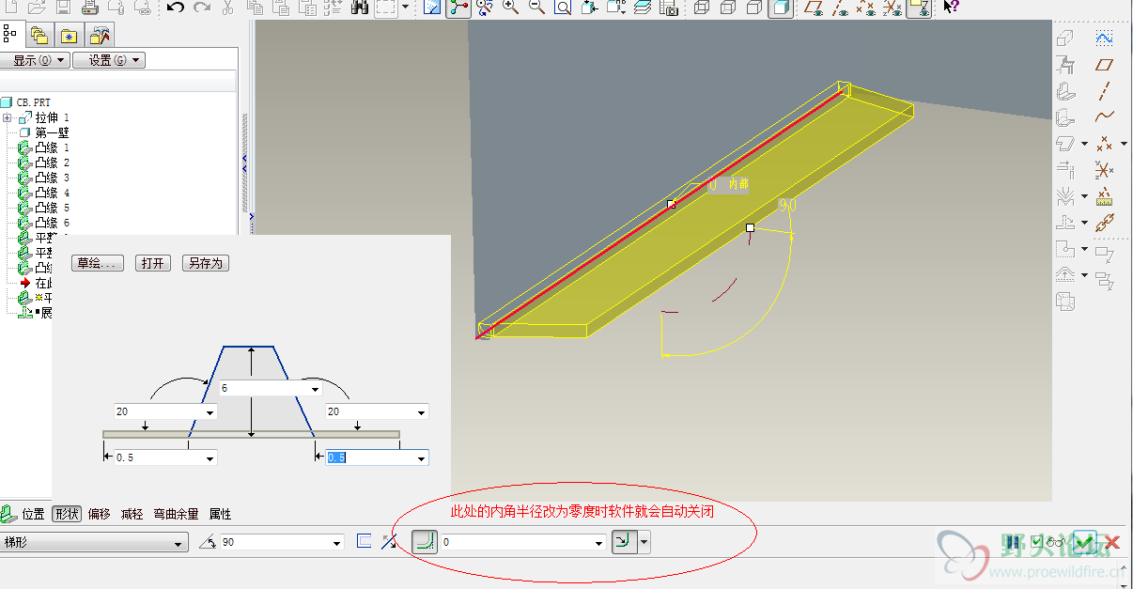Expand the 拉伸 1 tree node
This screenshot has height=589, width=1133.
tap(8, 117)
